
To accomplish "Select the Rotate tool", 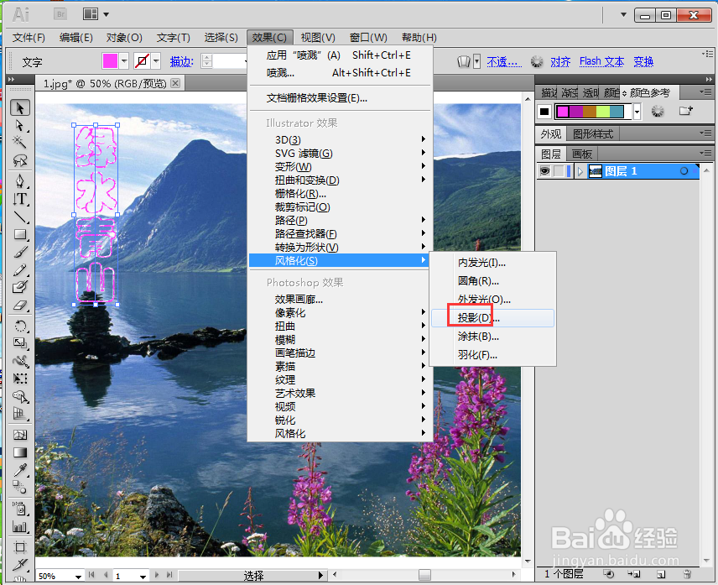I will click(19, 326).
